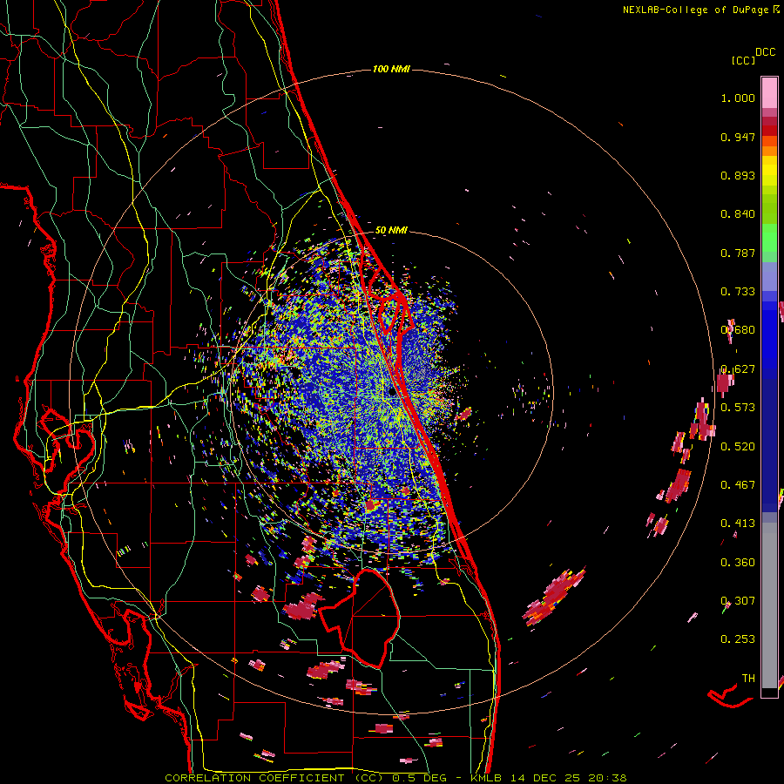Click the 0.947 scale value
The height and width of the screenshot is (784, 784).
[x=738, y=137]
